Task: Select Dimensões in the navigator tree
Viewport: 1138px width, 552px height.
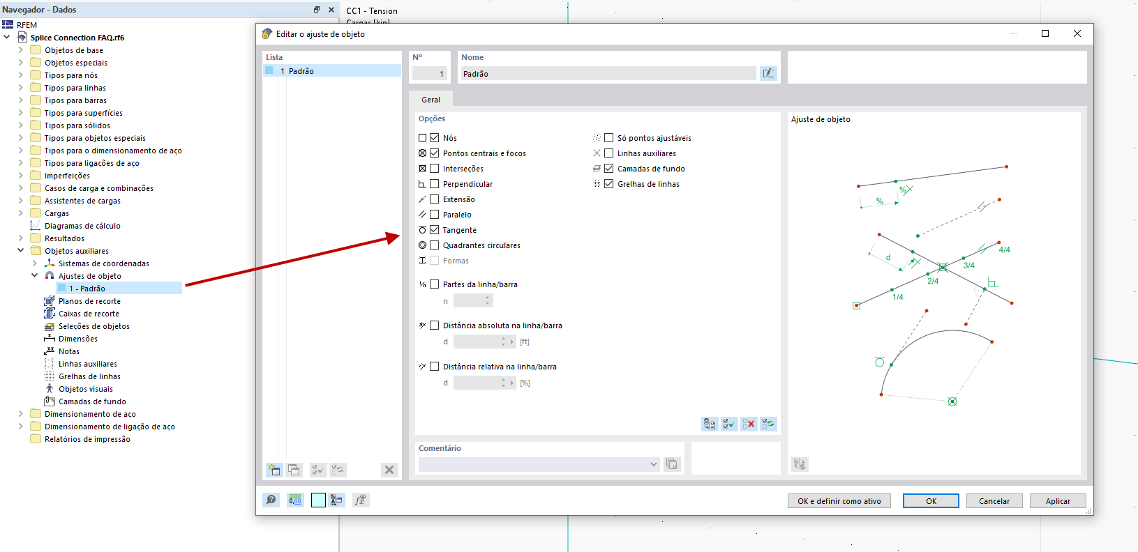Action: click(78, 339)
